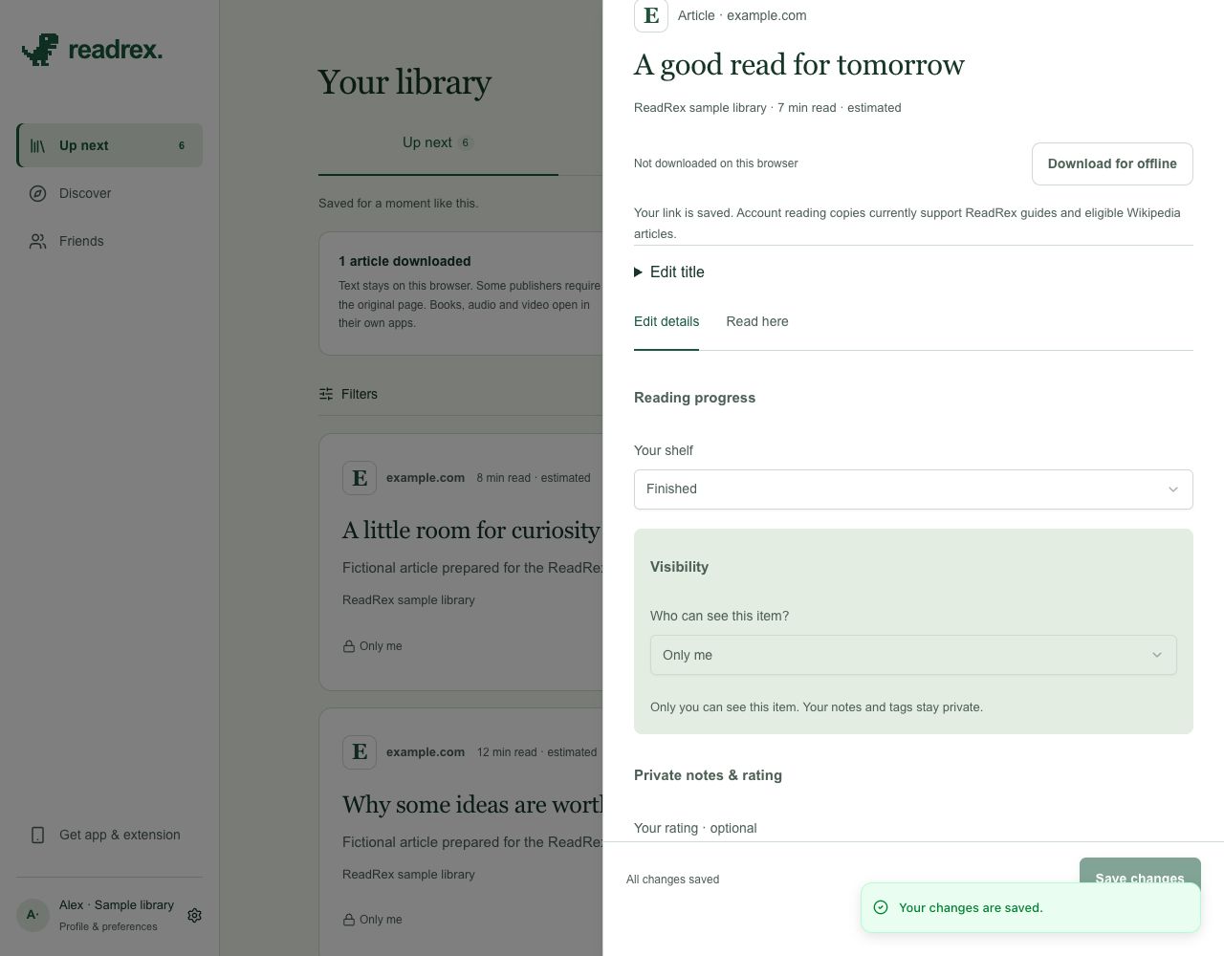Screen dimensions: 1224x956
Task: Open the Who can see this item dropdown
Action: coord(913,655)
